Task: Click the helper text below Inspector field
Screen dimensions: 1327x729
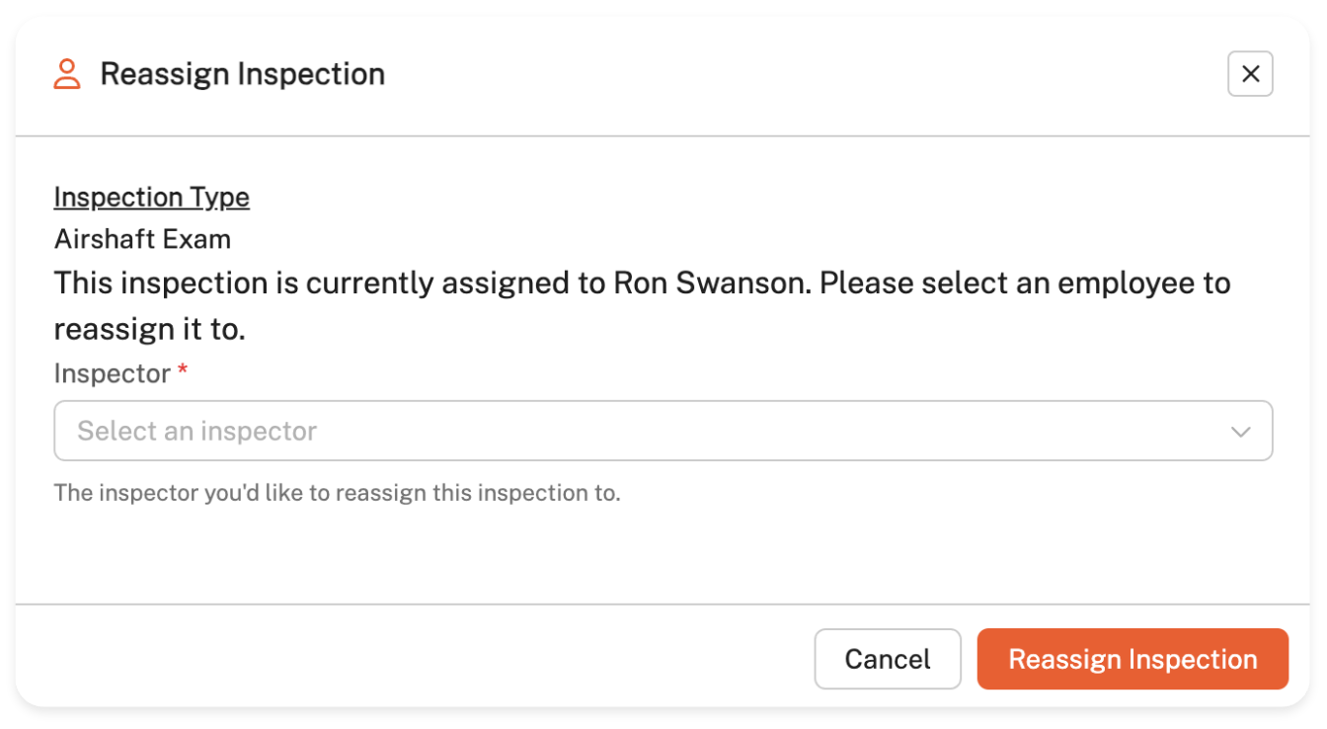Action: [337, 492]
